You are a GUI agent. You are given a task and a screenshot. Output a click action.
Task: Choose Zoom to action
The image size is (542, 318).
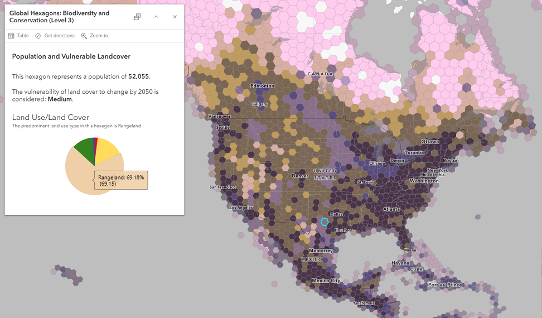[x=95, y=36]
